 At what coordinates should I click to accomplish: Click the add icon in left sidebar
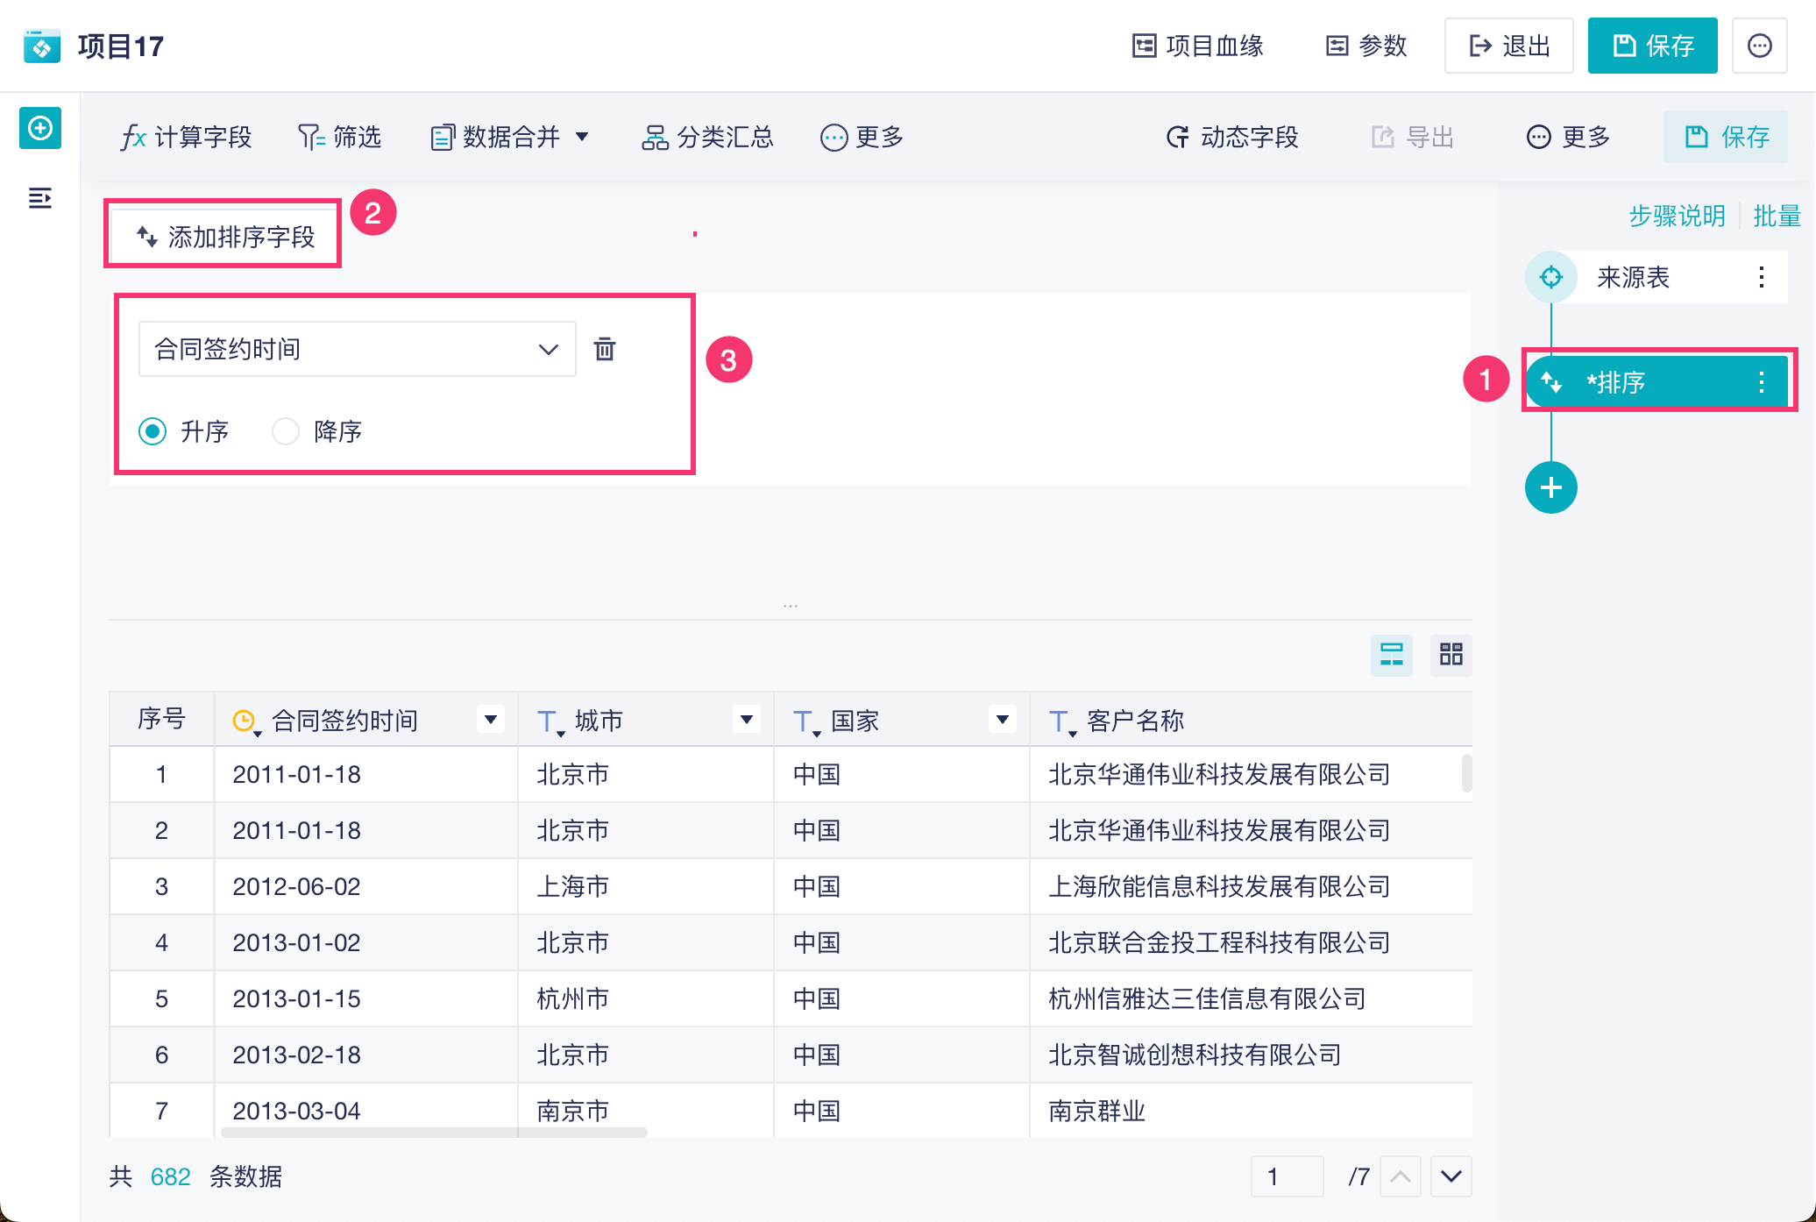tap(40, 129)
